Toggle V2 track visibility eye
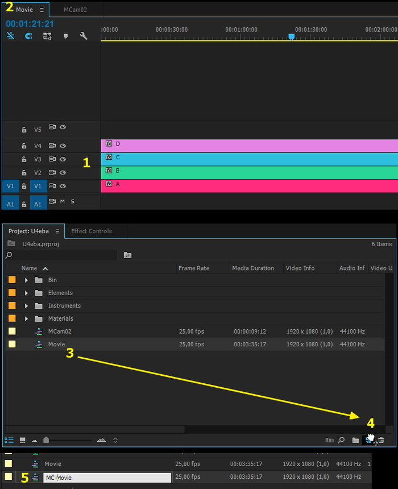The image size is (398, 489). [63, 173]
